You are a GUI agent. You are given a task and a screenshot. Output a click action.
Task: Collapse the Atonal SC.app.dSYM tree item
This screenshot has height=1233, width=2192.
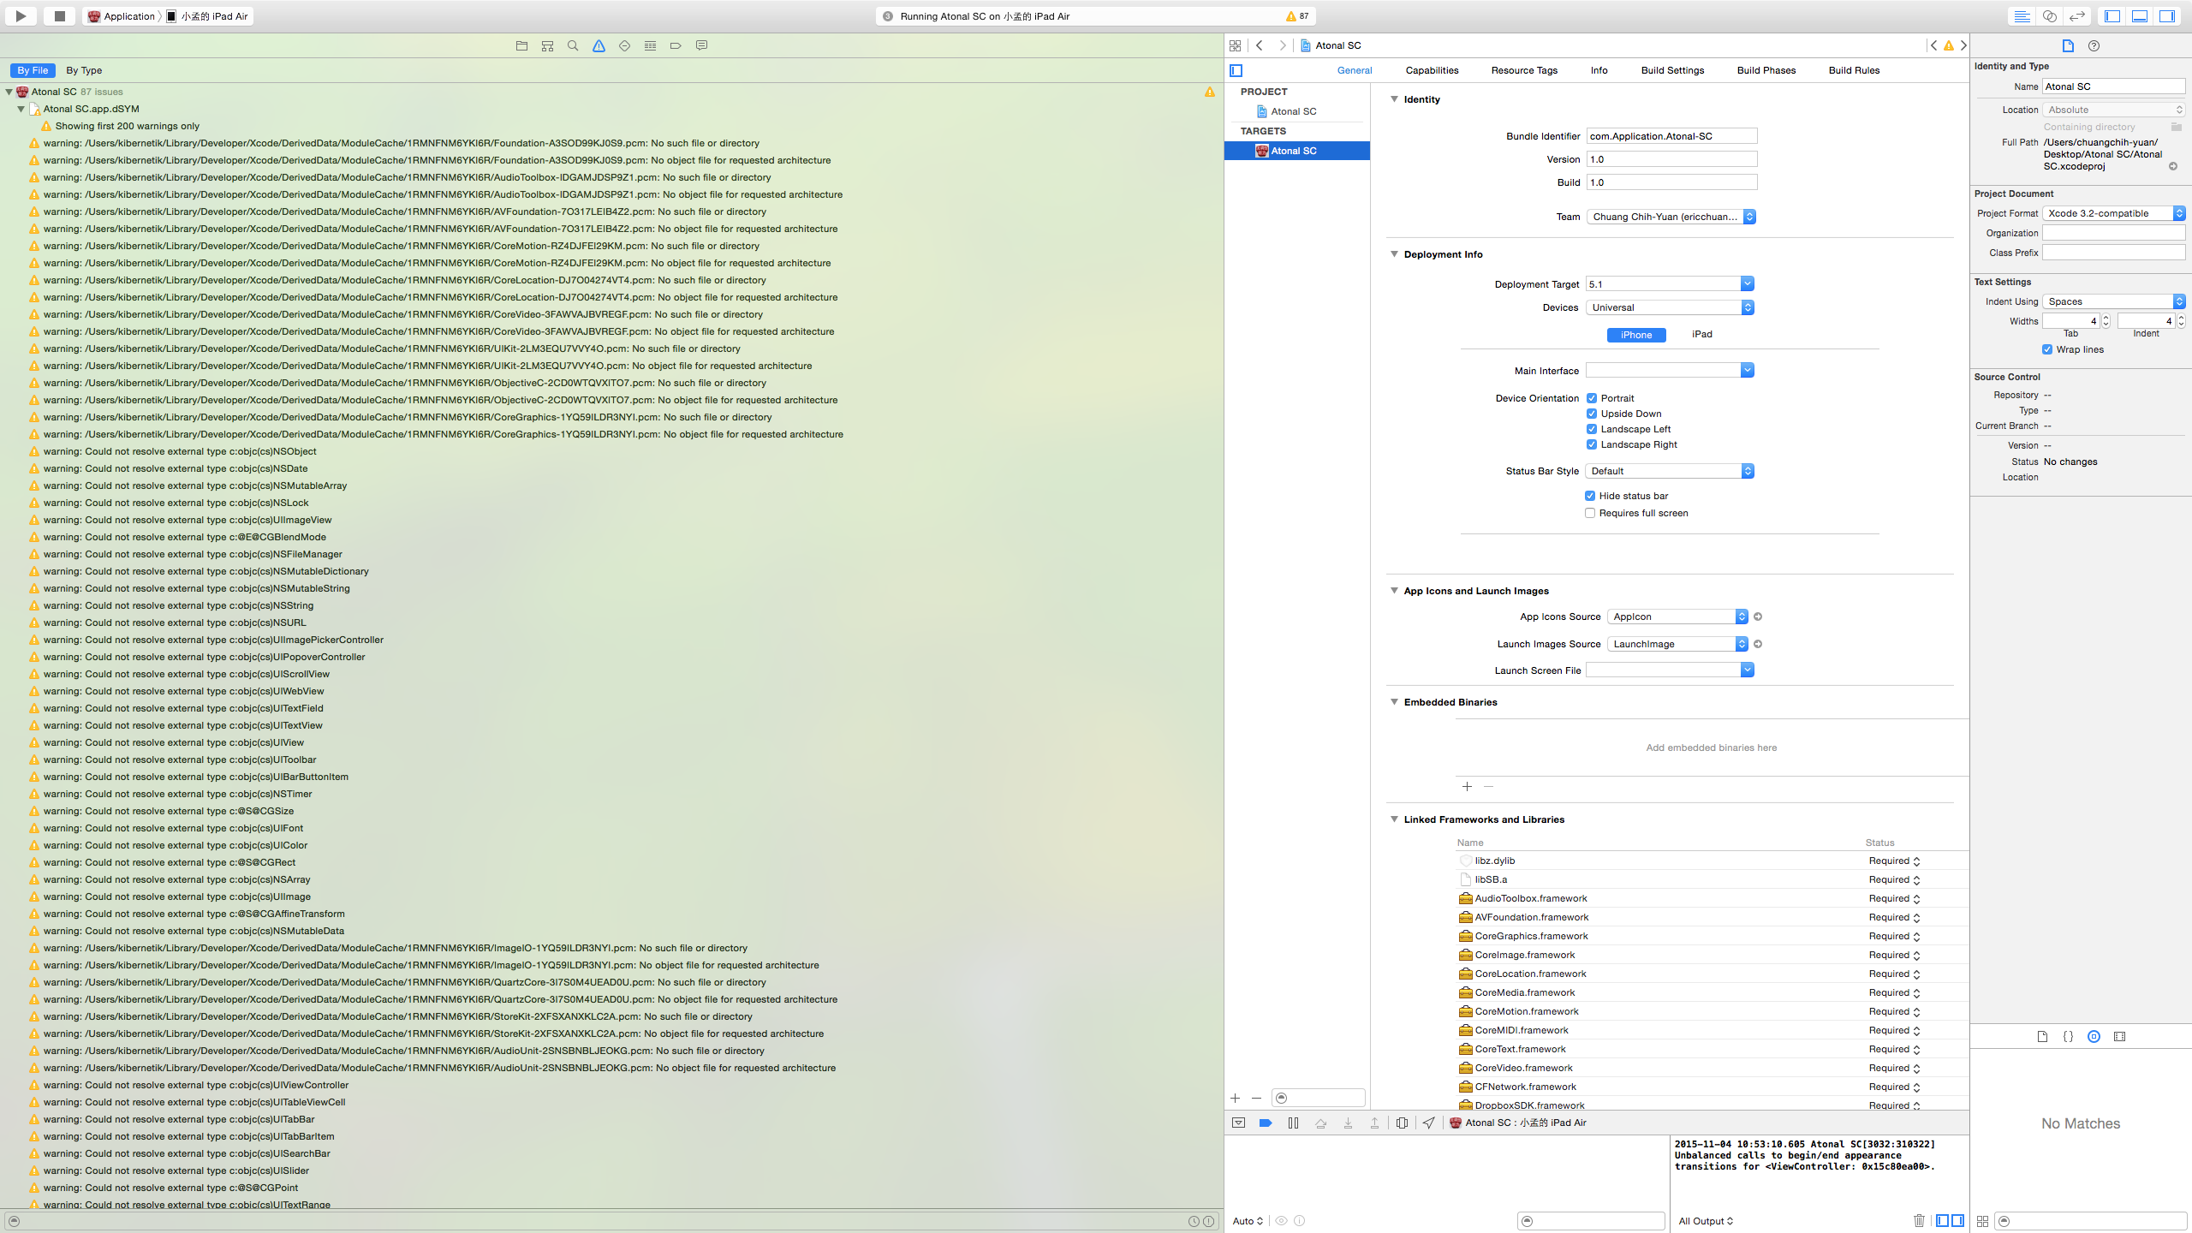21,109
